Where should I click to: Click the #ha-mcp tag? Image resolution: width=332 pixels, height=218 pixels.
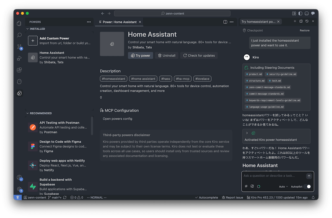coord(183,79)
